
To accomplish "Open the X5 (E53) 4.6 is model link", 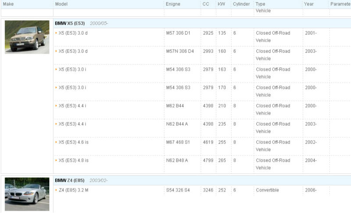I will click(74, 142).
